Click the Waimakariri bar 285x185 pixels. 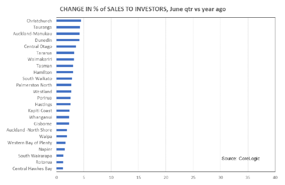[x=65, y=59]
